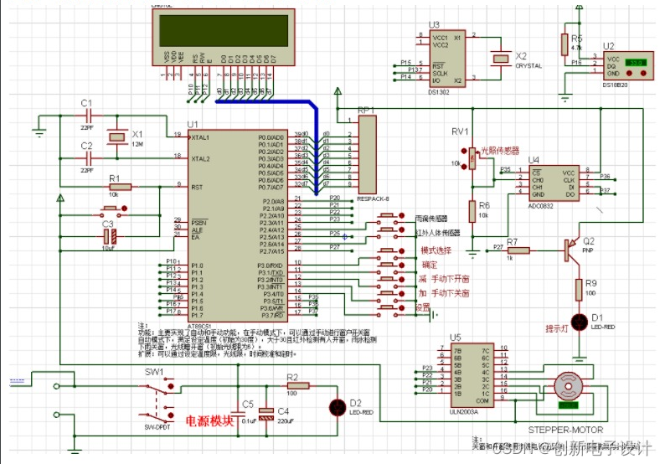Select the Q2 PNP transistor

570,250
